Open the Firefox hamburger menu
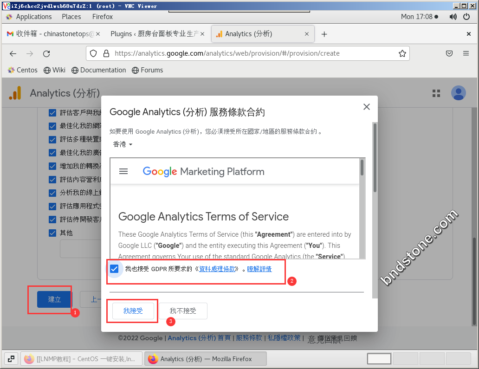 click(466, 53)
